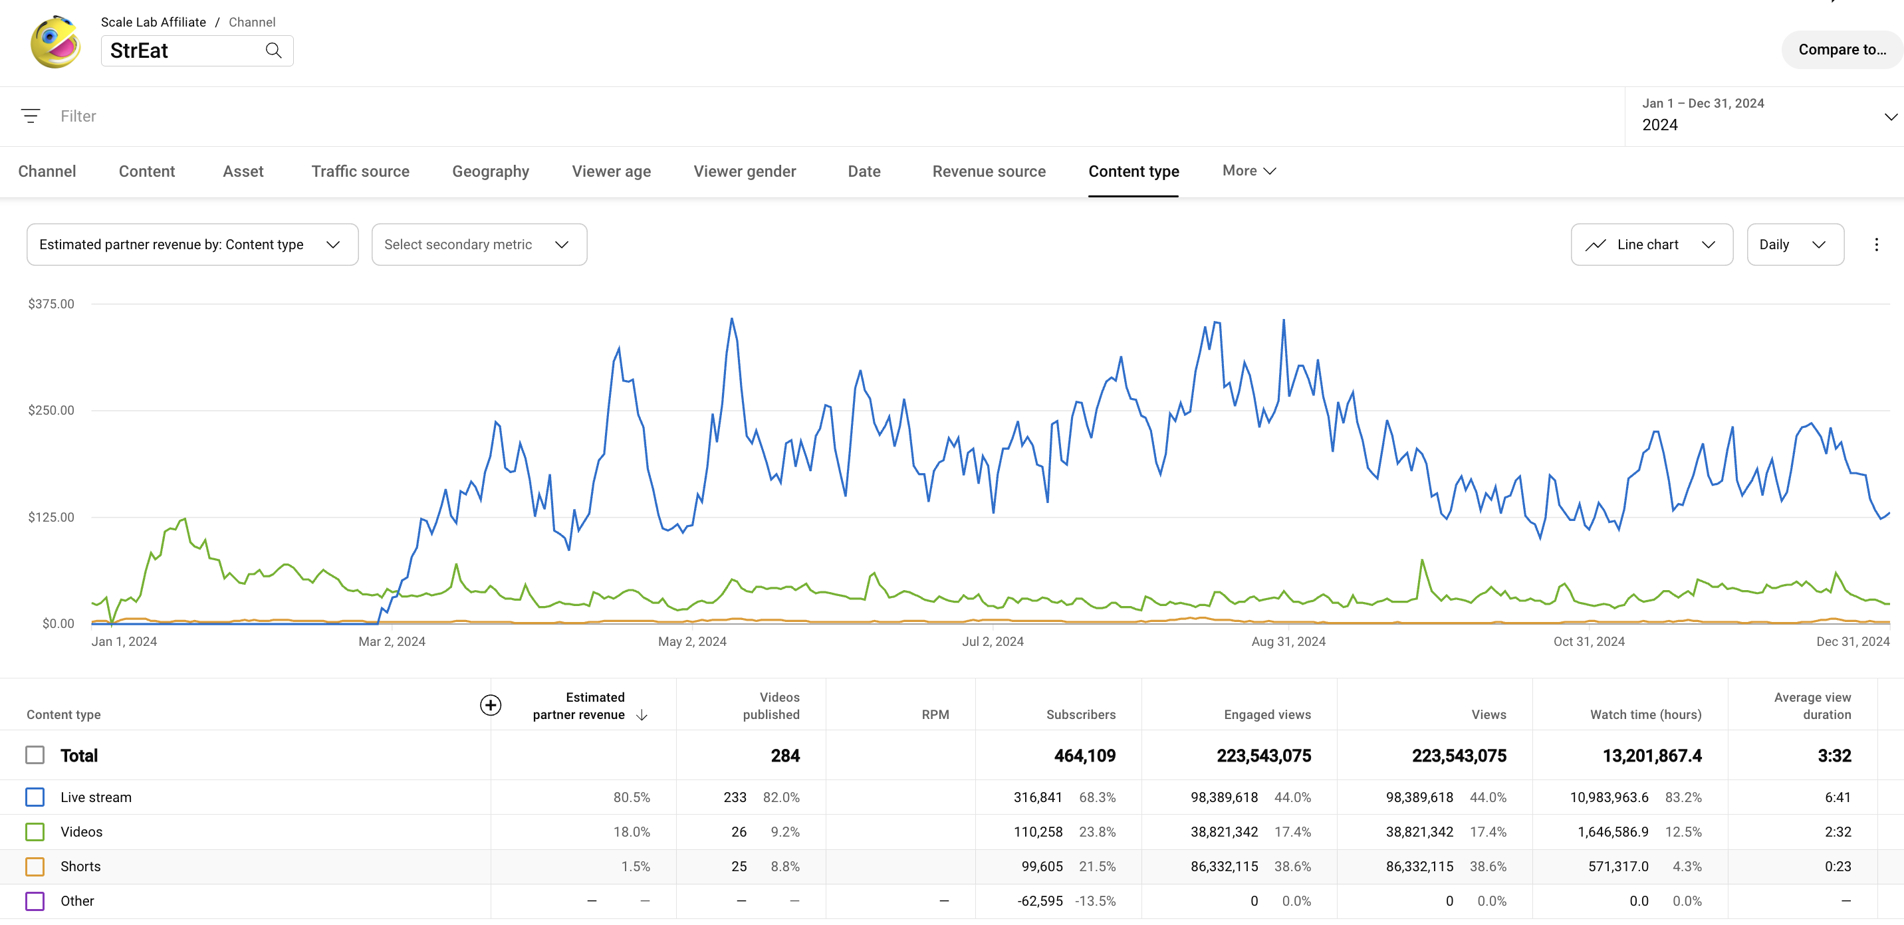Viewport: 1904px width, 925px height.
Task: Click the search magnifier in the channel box
Action: click(273, 51)
